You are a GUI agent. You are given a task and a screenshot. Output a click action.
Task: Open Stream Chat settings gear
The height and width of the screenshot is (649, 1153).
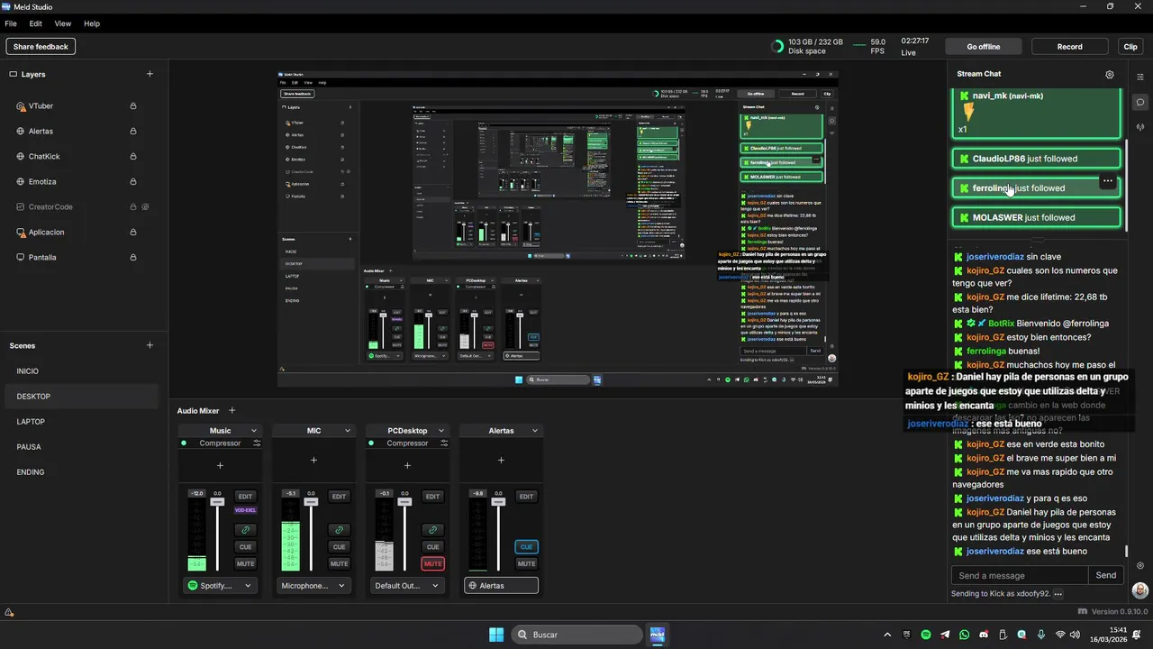pos(1110,75)
